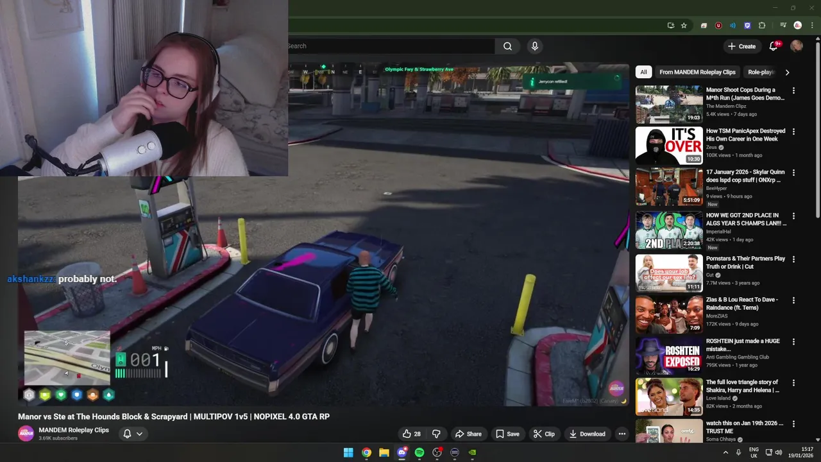Click into the YouTube search field
The image size is (821, 462).
coord(391,46)
